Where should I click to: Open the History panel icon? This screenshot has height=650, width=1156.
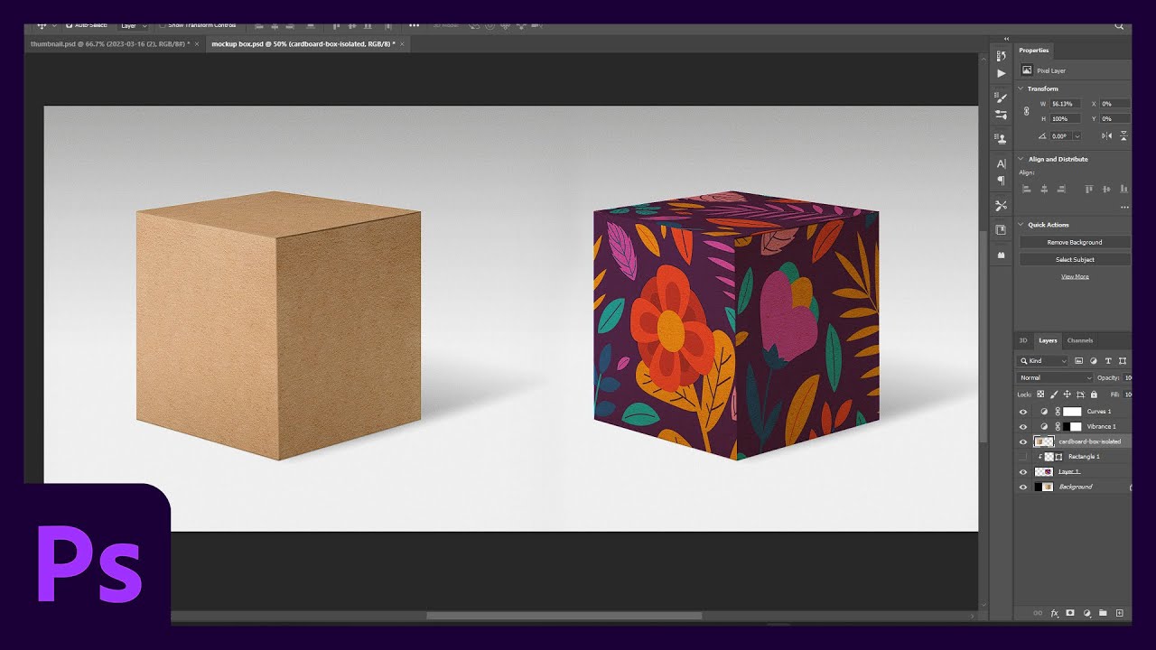[x=1001, y=56]
